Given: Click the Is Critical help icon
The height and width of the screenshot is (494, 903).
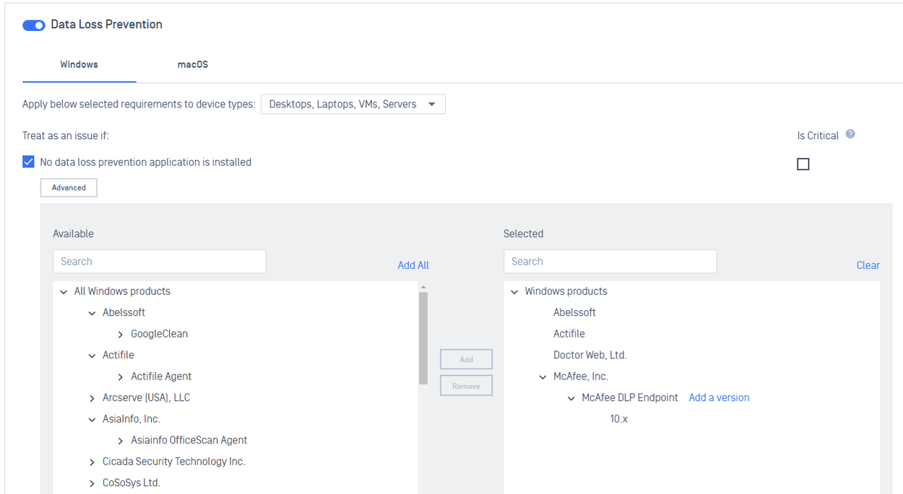Looking at the screenshot, I should point(850,134).
